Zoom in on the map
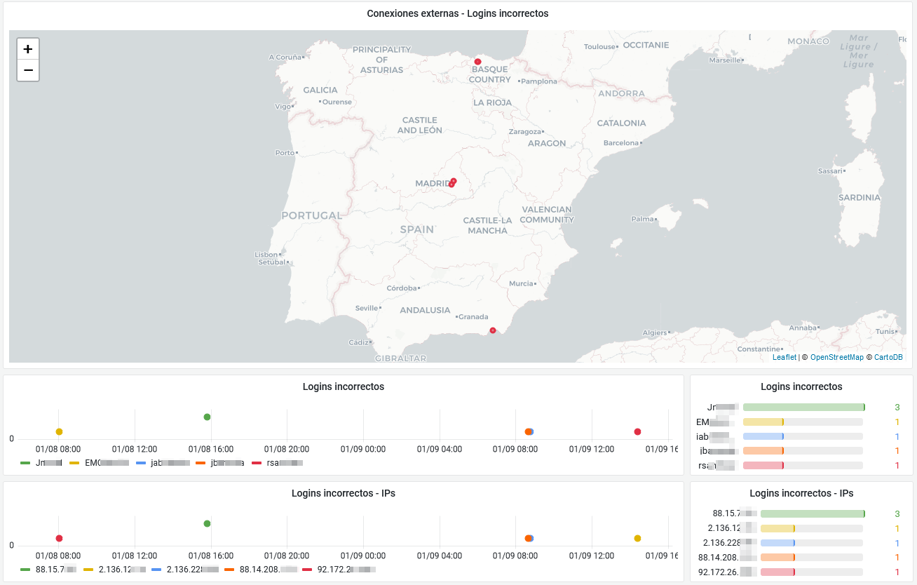This screenshot has height=585, width=917. point(28,49)
